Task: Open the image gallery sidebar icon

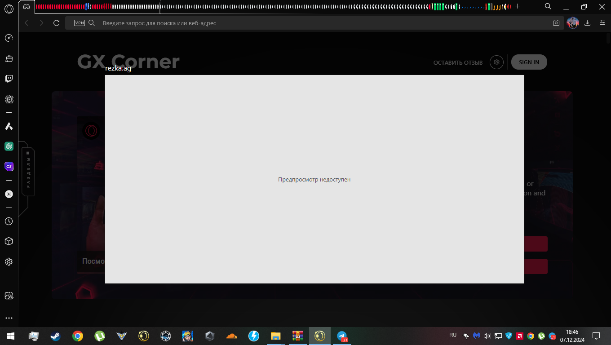Action: pos(9,296)
